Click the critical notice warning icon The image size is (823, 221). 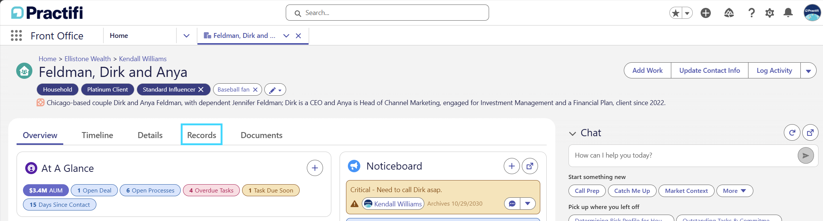(x=355, y=204)
